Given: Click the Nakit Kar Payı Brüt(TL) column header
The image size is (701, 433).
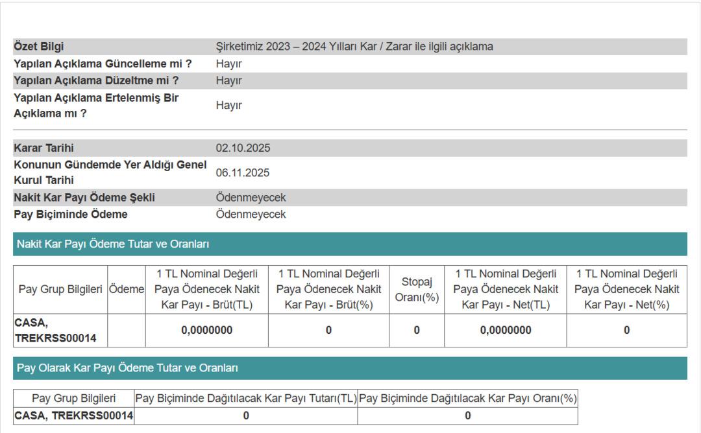Looking at the screenshot, I should [206, 289].
